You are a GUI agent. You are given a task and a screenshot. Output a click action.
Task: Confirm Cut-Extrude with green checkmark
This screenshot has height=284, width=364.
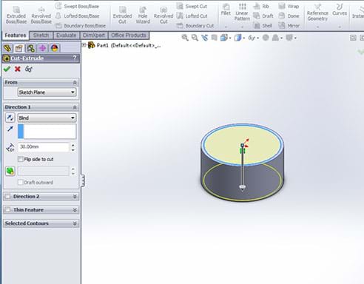point(7,69)
